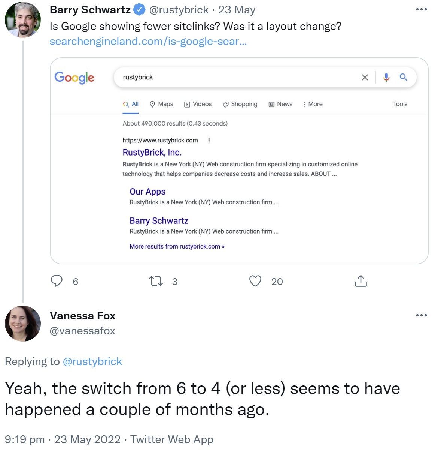The width and height of the screenshot is (435, 457).
Task: Click the Tools option in search results
Action: 400,104
